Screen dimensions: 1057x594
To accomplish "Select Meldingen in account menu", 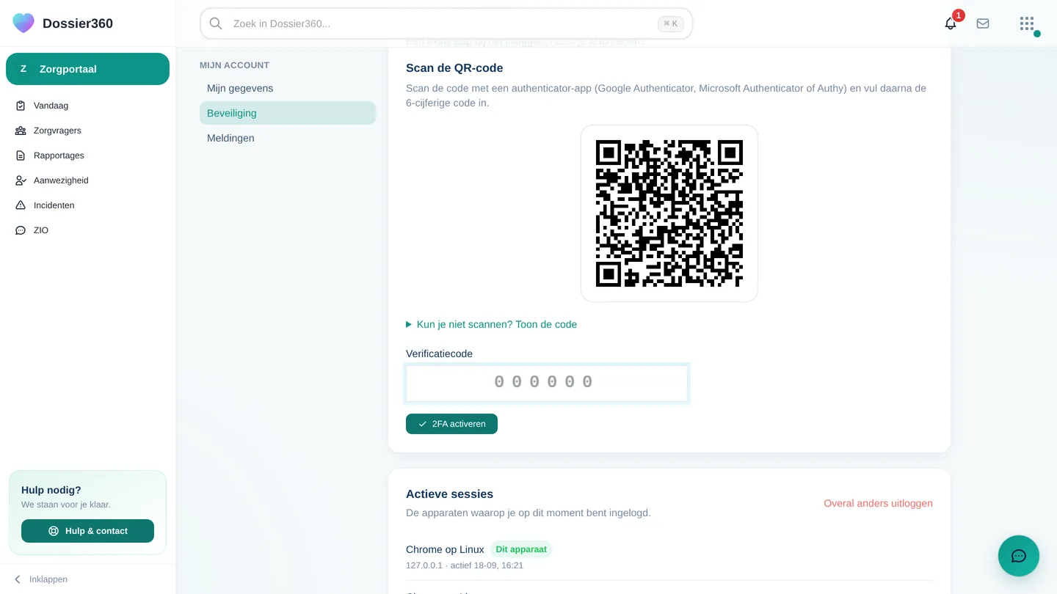I will [288, 138].
